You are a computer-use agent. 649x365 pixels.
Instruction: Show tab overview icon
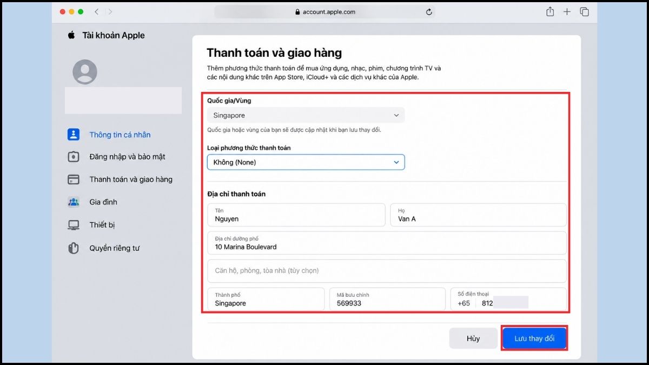[x=584, y=11]
